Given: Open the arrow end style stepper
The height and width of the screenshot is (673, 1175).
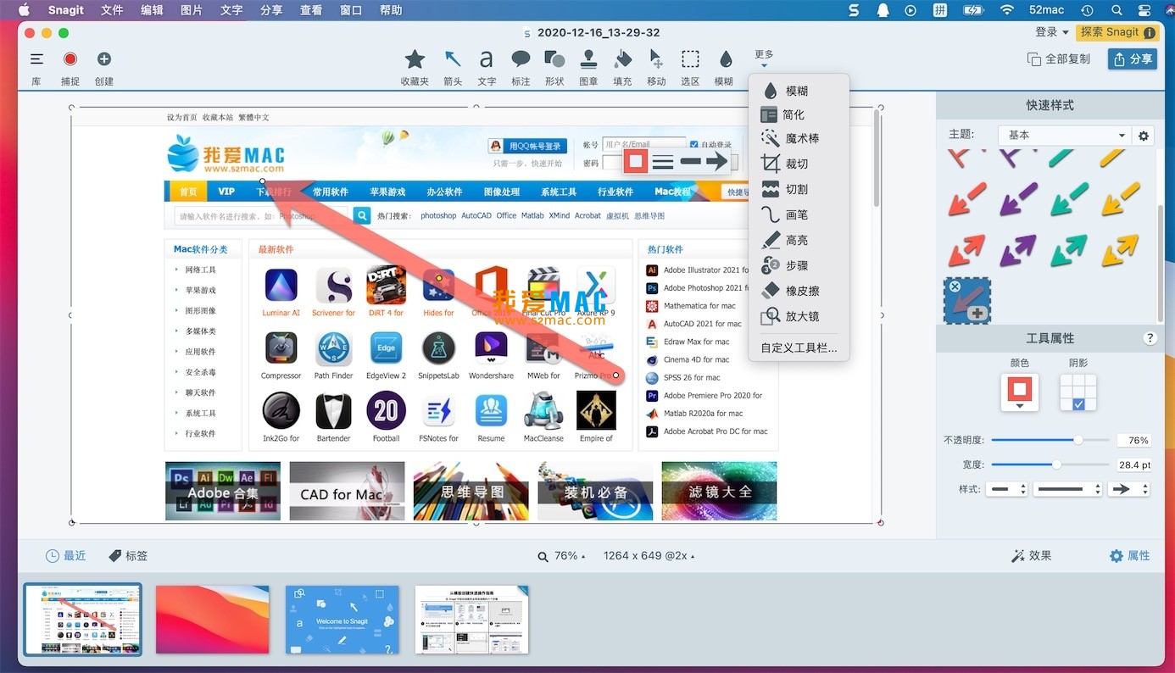Looking at the screenshot, I should (1129, 489).
